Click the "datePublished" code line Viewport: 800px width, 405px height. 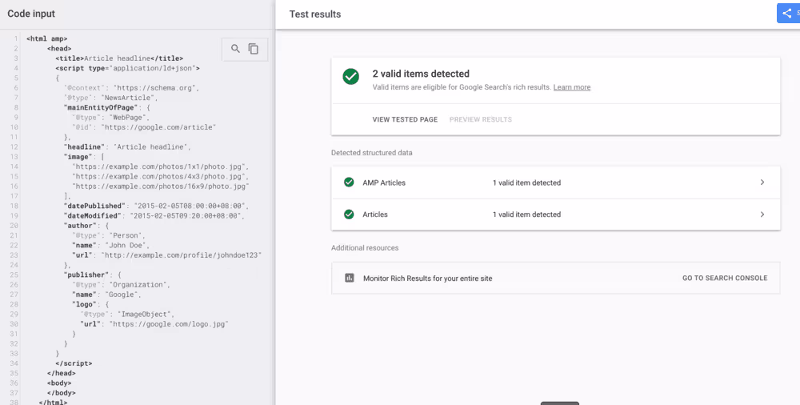click(156, 207)
